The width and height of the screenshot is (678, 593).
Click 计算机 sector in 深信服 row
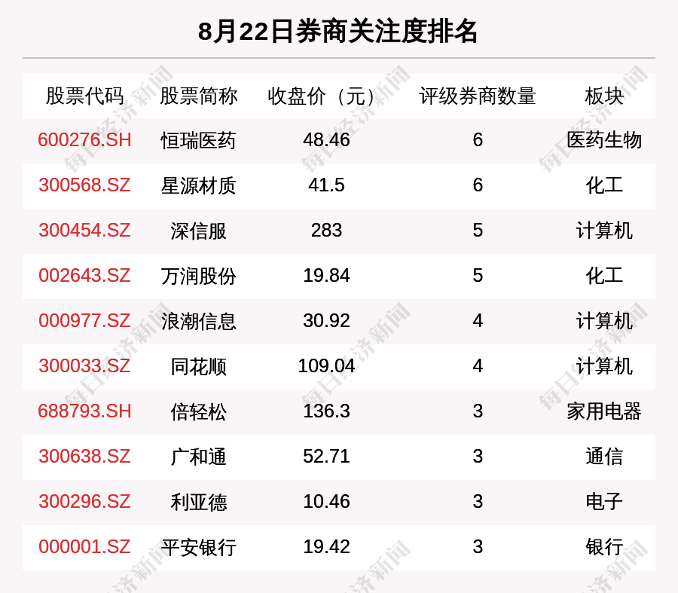click(604, 231)
